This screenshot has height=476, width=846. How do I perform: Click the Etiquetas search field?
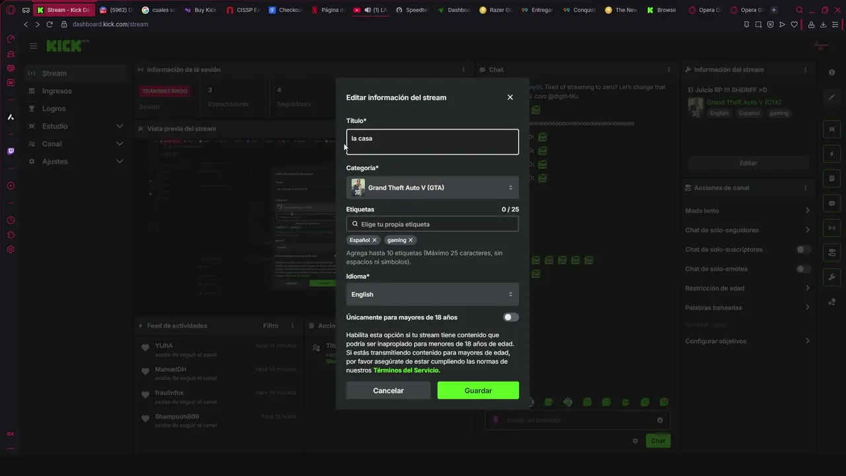[x=432, y=224]
